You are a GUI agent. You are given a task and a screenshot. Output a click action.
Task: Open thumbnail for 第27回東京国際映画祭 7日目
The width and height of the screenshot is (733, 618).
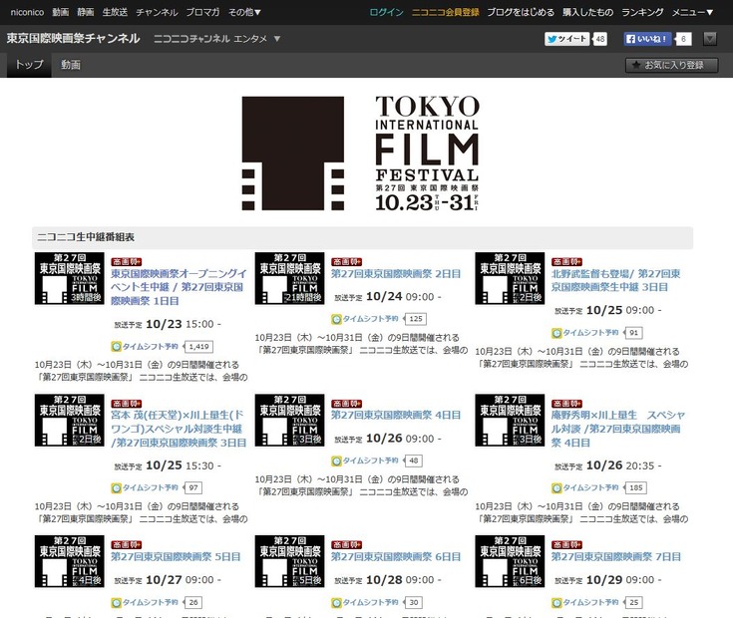coord(510,561)
